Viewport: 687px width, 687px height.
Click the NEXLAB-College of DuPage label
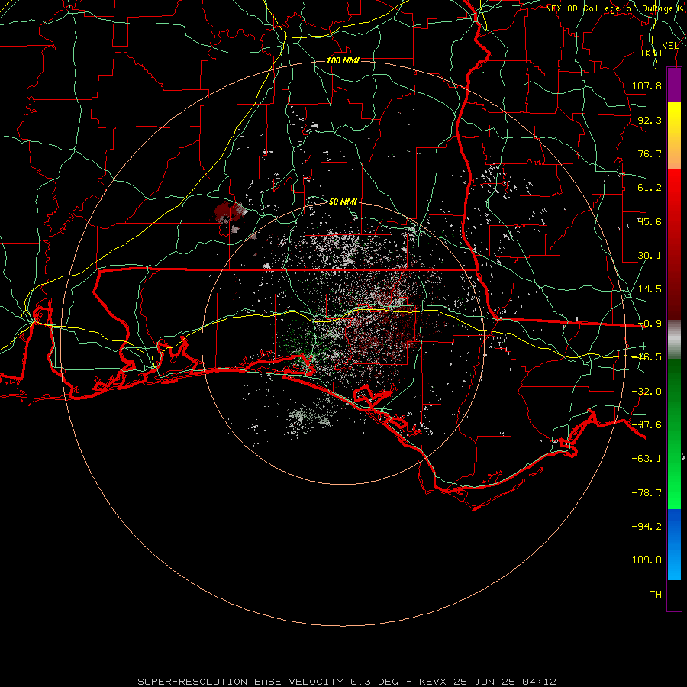point(610,8)
